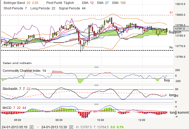Screen dimensions: 189x129
Task: Click the 10:00 time axis label
Action: pos(100,120)
